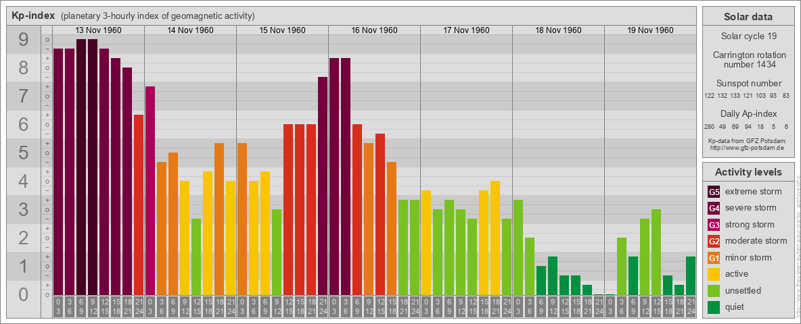The width and height of the screenshot is (801, 324).
Task: Click the Carrington rotation number 1434 text
Action: [x=748, y=59]
